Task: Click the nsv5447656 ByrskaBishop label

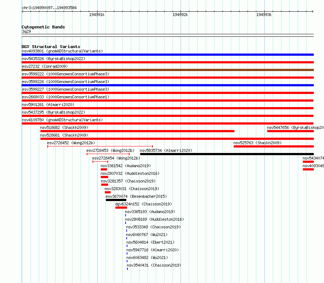Action: point(295,127)
